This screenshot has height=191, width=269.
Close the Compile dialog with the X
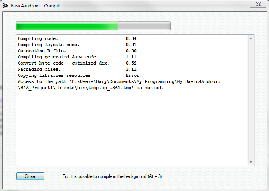click(x=258, y=4)
